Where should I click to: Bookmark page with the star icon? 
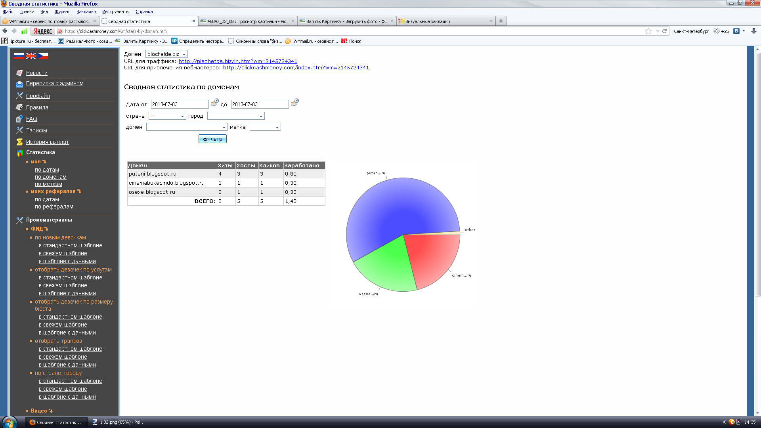click(x=648, y=31)
